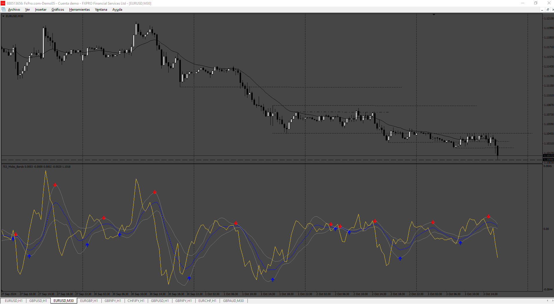Click the FxPro application icon in title bar
554x304 pixels.
(3, 3)
